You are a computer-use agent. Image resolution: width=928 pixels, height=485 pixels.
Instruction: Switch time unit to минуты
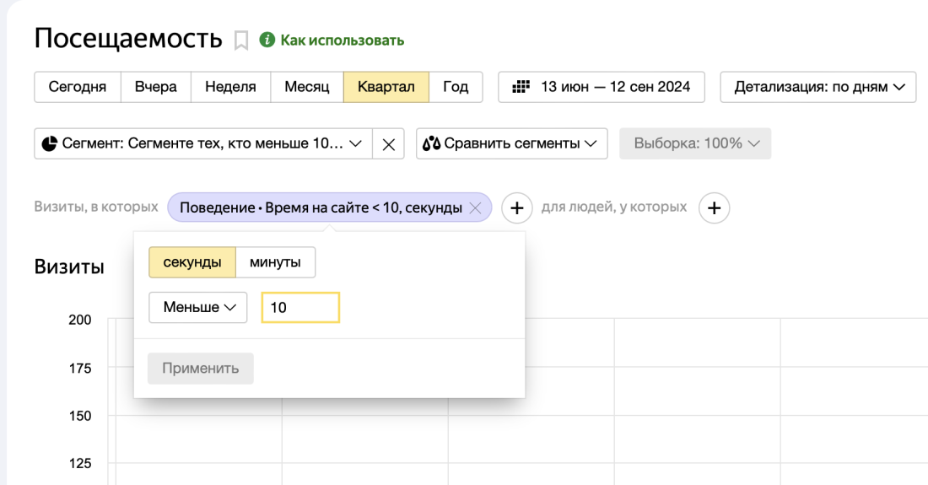[275, 262]
